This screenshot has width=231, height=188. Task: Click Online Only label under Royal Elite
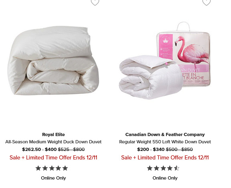coord(53,178)
